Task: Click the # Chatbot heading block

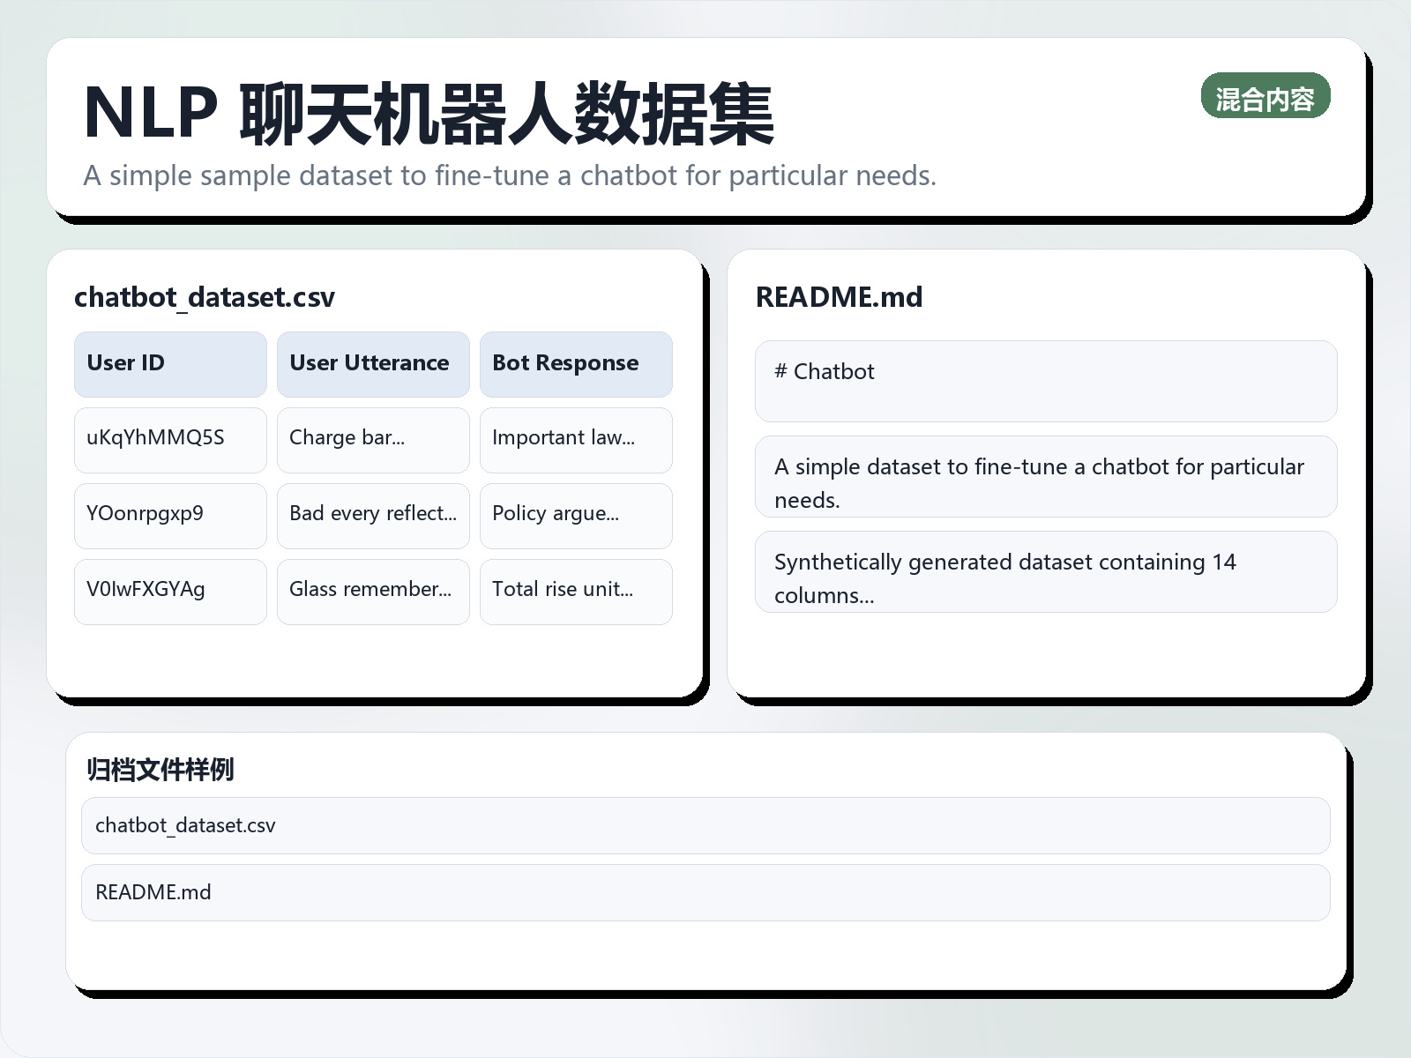Action: click(1046, 381)
